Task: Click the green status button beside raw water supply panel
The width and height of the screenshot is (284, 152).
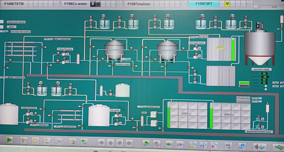Action: (x=244, y=83)
